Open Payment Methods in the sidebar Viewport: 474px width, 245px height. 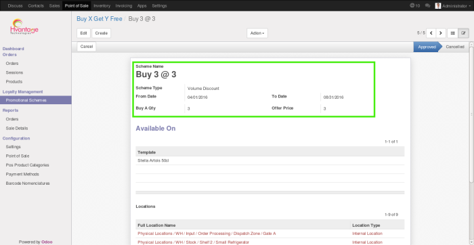[x=22, y=174]
